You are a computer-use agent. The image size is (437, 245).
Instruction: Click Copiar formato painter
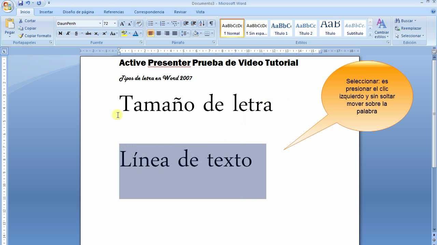[x=35, y=36]
